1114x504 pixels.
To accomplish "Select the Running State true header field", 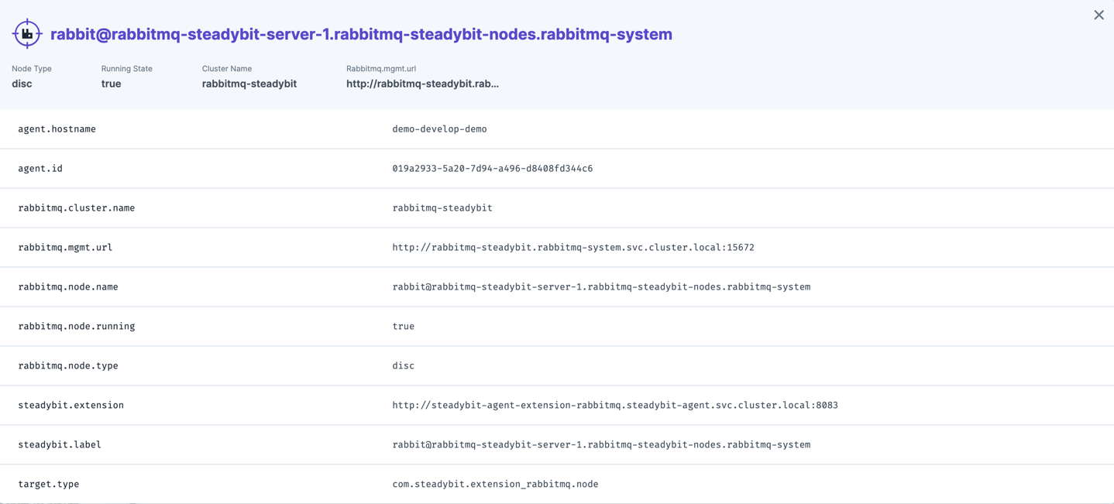I will tap(110, 84).
